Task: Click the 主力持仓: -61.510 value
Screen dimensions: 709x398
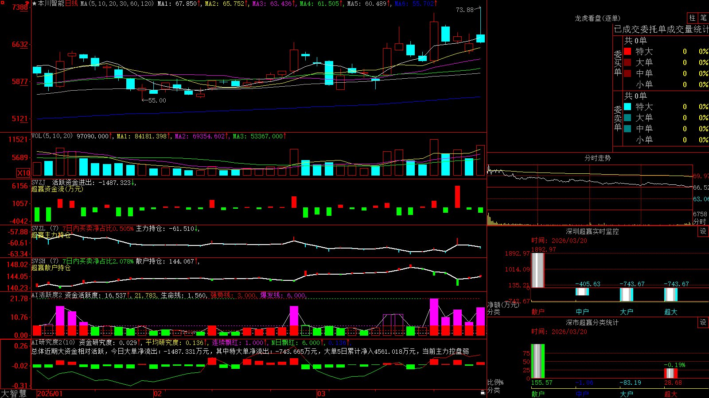Action: click(x=165, y=229)
